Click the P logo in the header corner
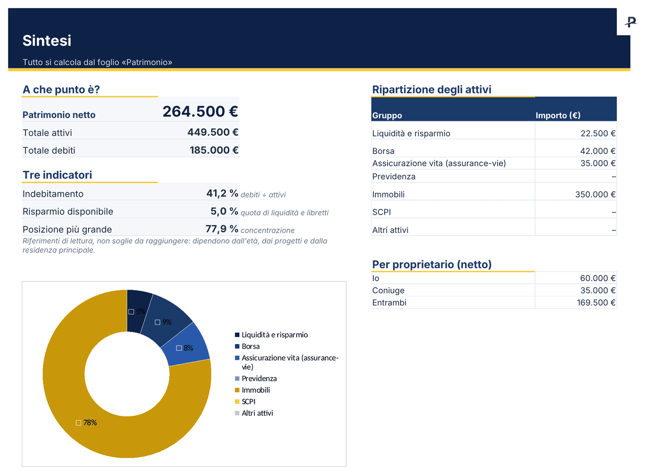 630,22
